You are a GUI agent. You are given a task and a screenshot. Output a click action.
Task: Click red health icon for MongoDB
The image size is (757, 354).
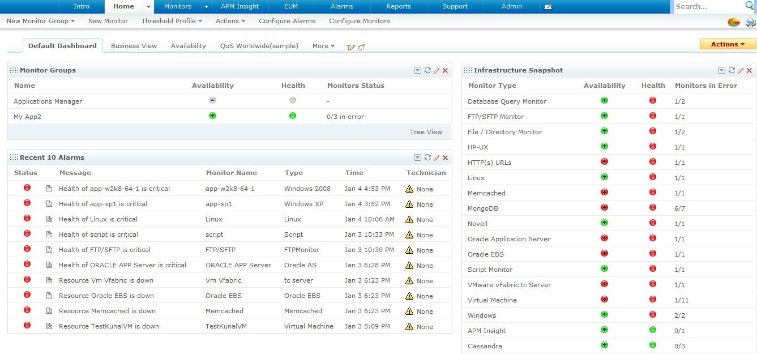[x=653, y=208]
